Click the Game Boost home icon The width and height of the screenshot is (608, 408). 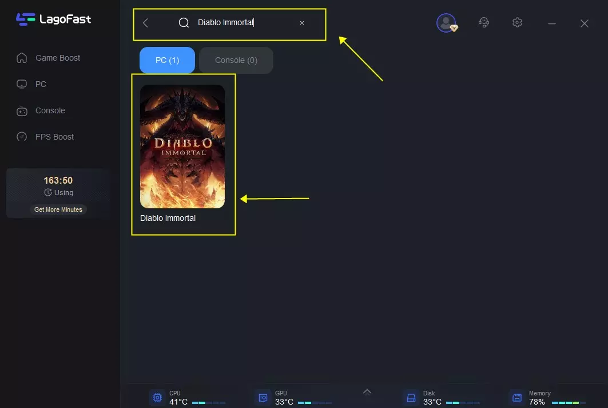[22, 58]
